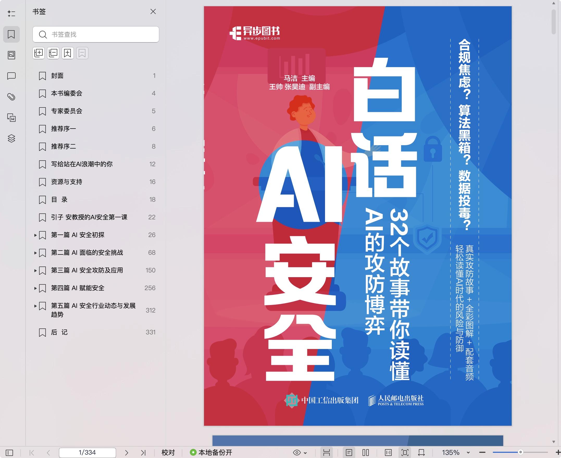The width and height of the screenshot is (561, 458).
Task: Click the book cover page in viewer
Action: (x=358, y=216)
